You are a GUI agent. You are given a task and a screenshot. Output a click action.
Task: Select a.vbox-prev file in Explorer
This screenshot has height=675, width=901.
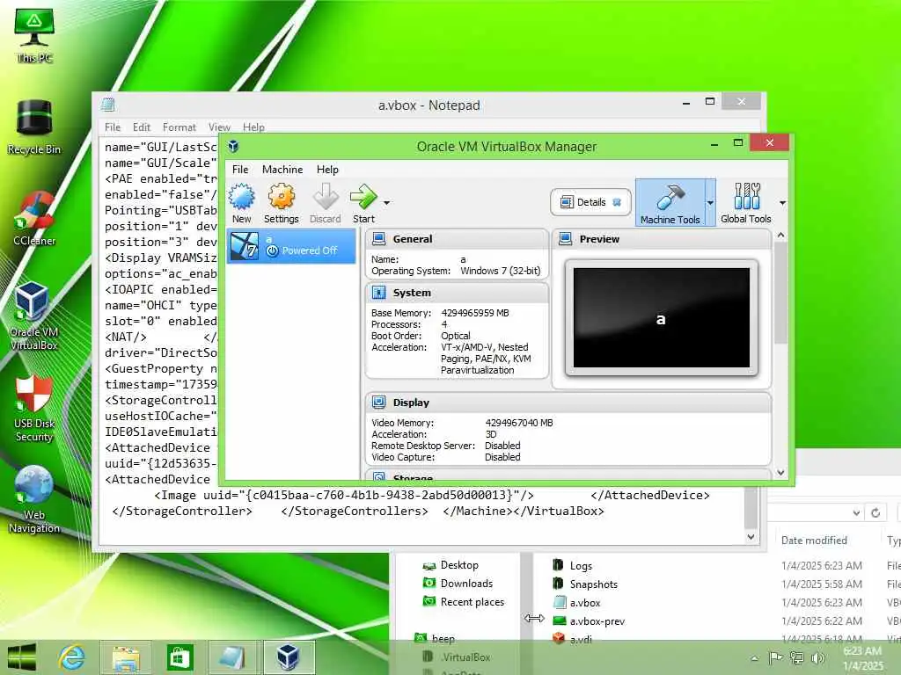[589, 621]
